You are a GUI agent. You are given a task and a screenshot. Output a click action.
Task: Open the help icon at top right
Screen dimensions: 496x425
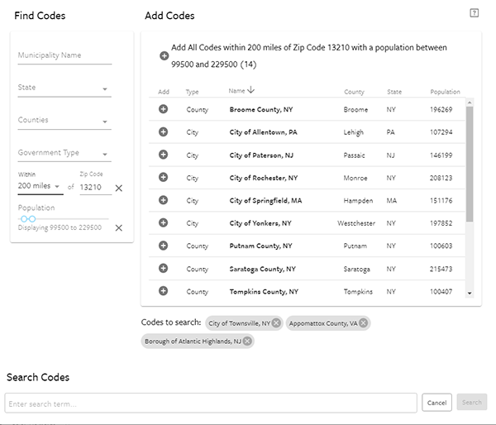tap(474, 13)
